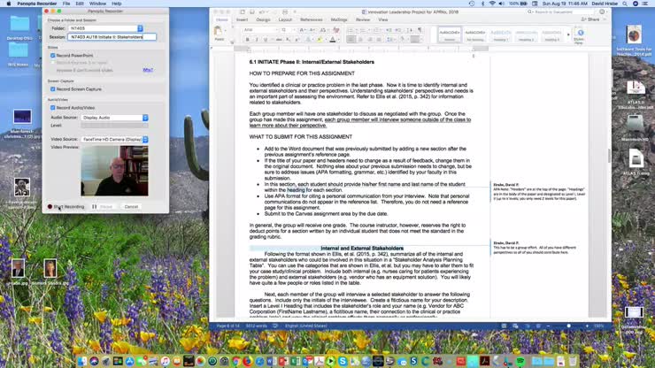
Task: Open the Share dropdown in Word
Action: pos(592,19)
